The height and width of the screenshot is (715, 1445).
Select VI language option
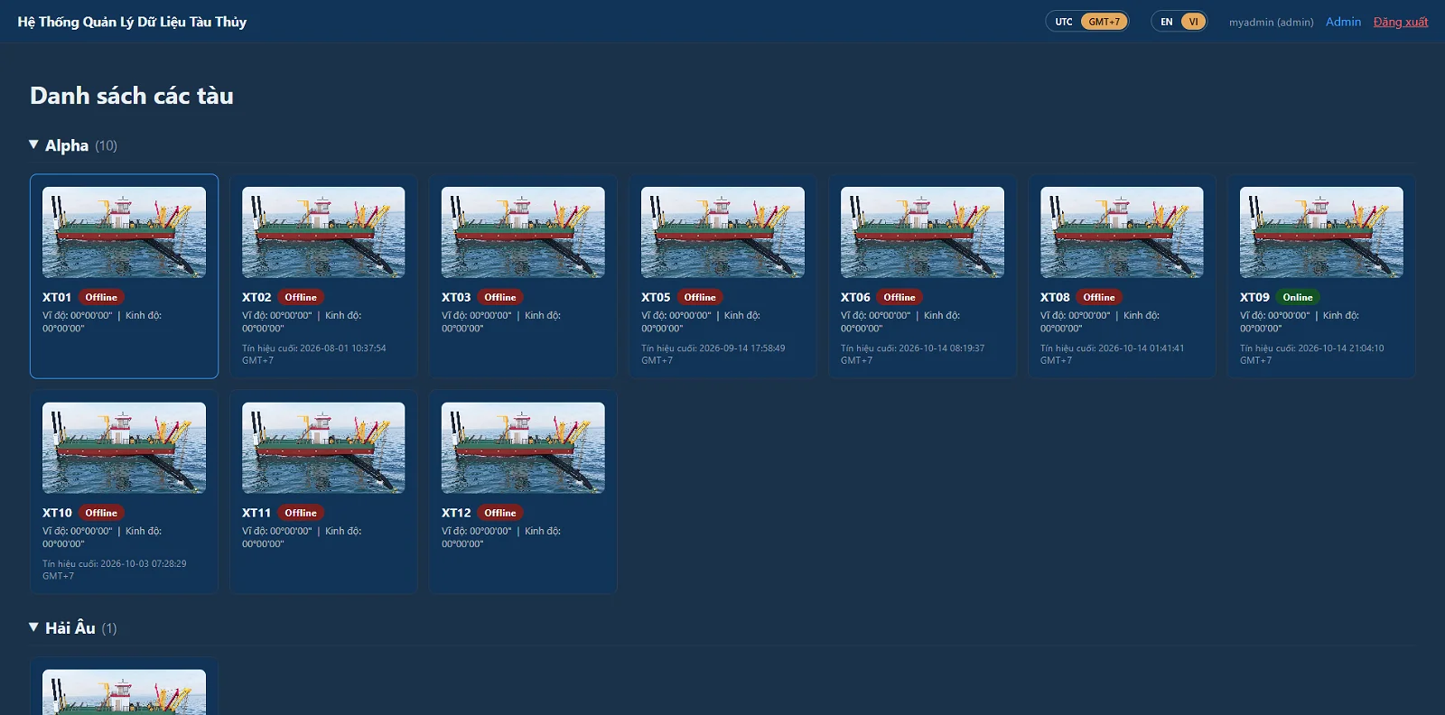(x=1193, y=22)
